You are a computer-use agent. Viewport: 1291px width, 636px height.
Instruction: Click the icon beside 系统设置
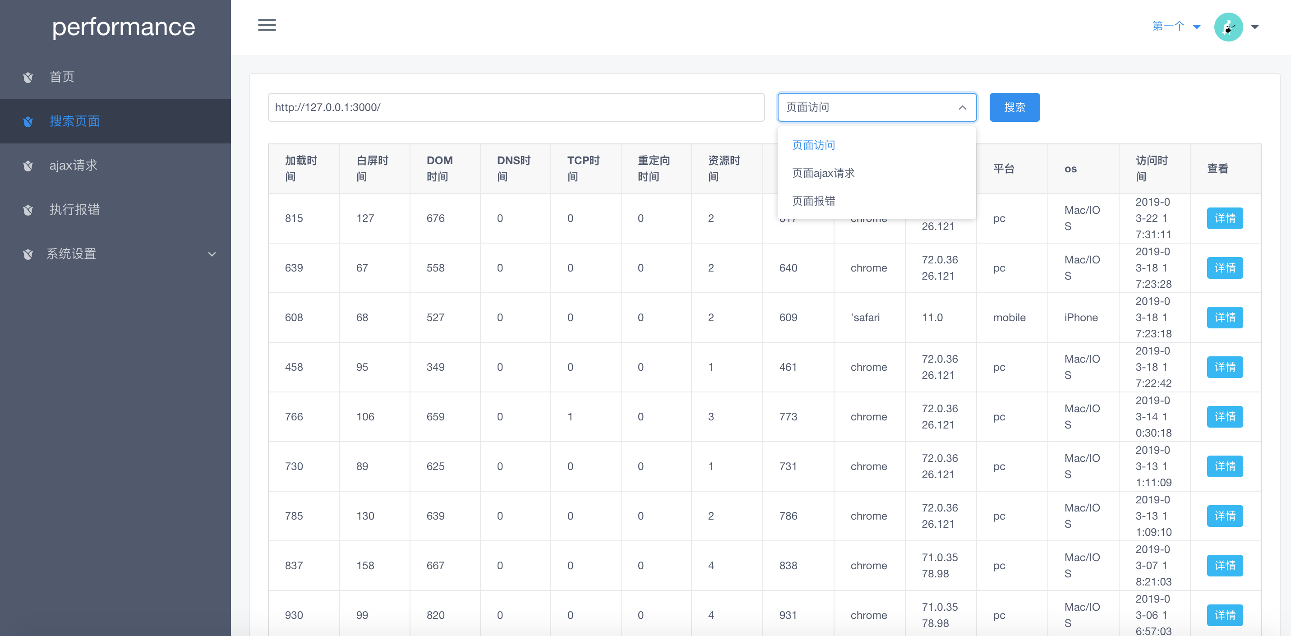tap(28, 254)
